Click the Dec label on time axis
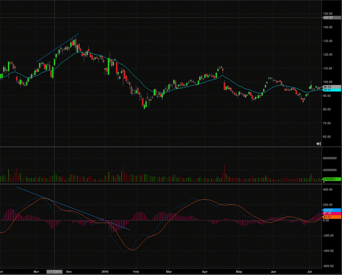The width and height of the screenshot is (342, 275). tap(69, 272)
